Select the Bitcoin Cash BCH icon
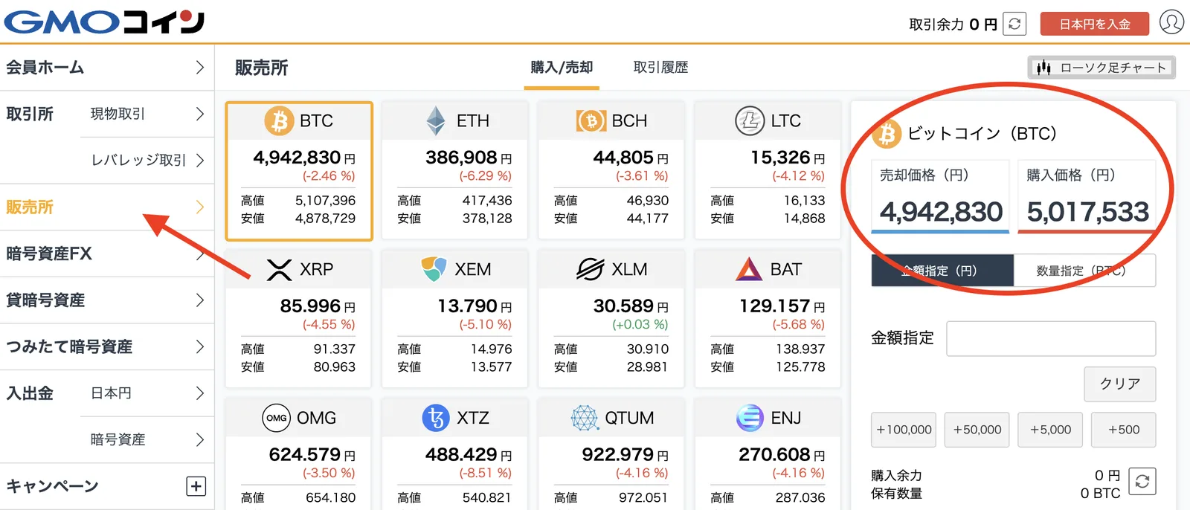The width and height of the screenshot is (1190, 510). [x=591, y=120]
